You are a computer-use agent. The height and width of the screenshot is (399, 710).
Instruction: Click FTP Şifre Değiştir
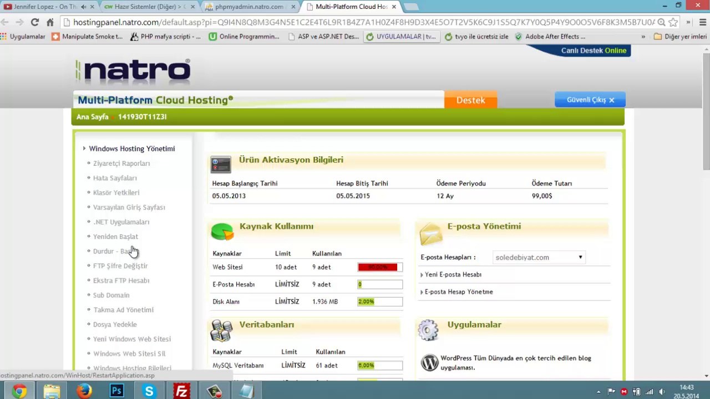click(x=120, y=266)
